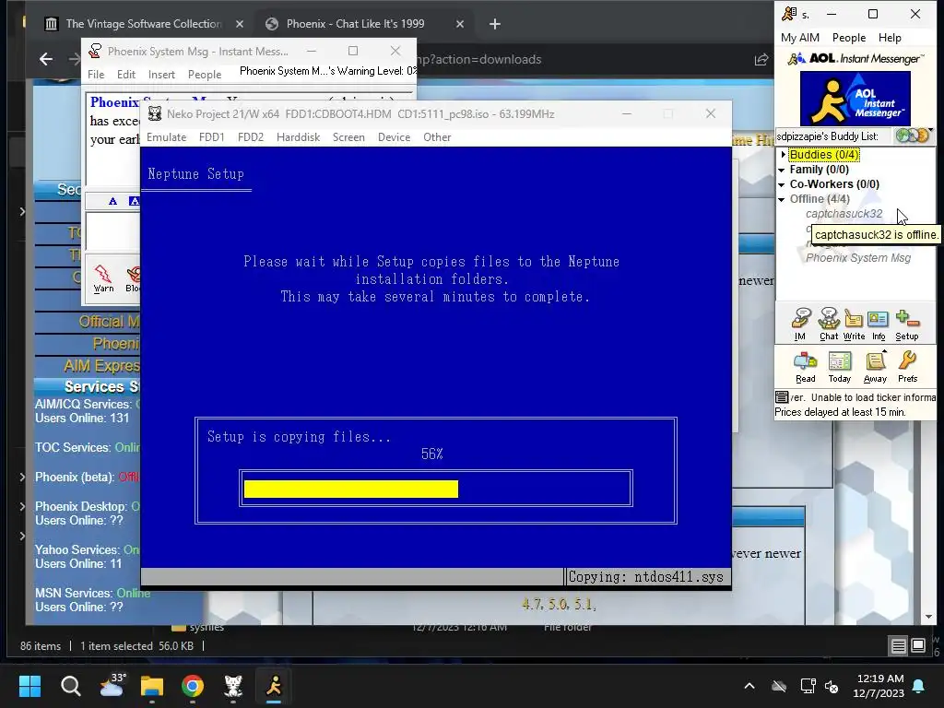Click 'Copying: ntdos411.sys' status text
The width and height of the screenshot is (944, 708).
[x=645, y=577]
